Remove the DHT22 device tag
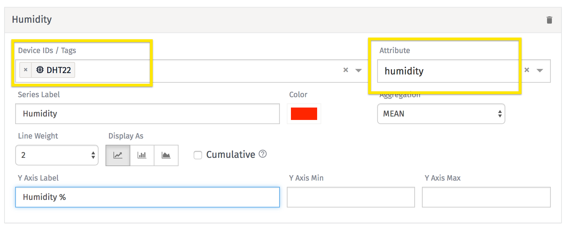The width and height of the screenshot is (566, 233). tap(26, 70)
